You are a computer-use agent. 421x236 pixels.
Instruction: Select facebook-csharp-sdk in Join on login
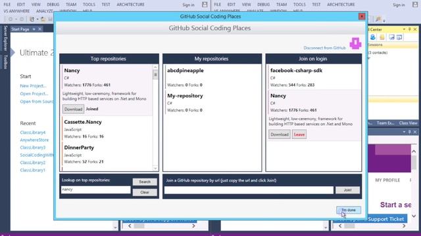[x=314, y=77]
